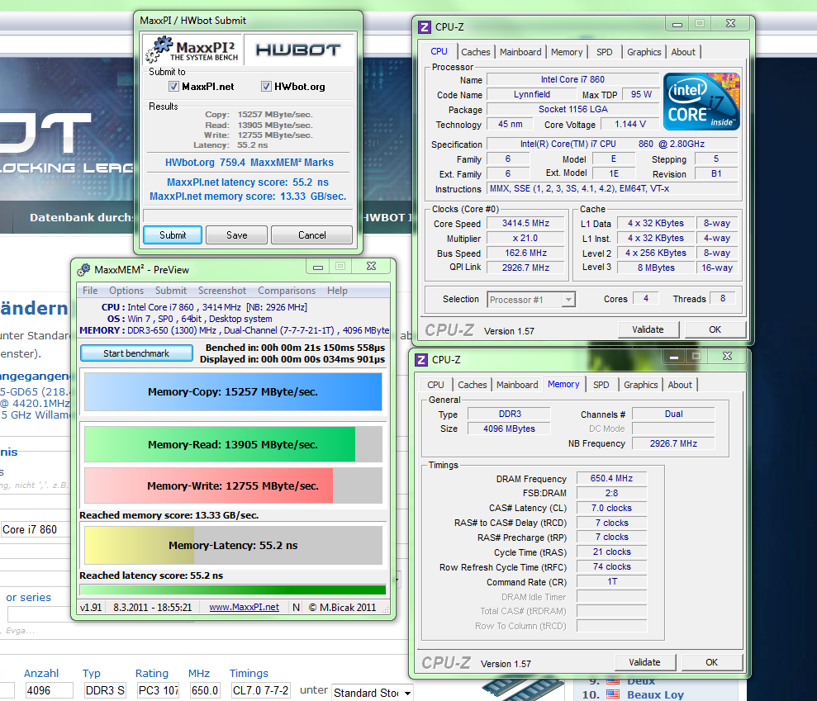Screen dimensions: 817x701
Task: Click the Timings field containing CL7.0 7-7-2
Action: pyautogui.click(x=260, y=690)
